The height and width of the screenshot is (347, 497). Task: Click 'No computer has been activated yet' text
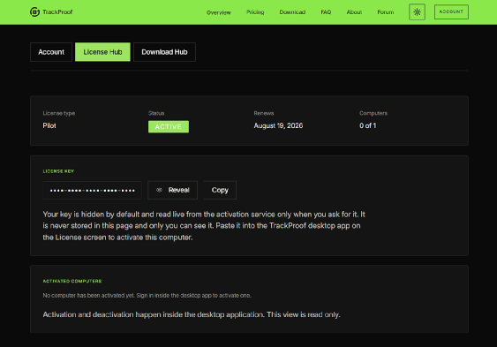click(147, 295)
